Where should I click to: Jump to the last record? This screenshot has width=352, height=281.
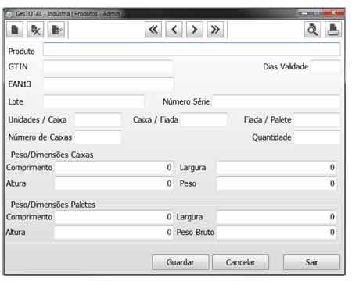[x=215, y=30]
